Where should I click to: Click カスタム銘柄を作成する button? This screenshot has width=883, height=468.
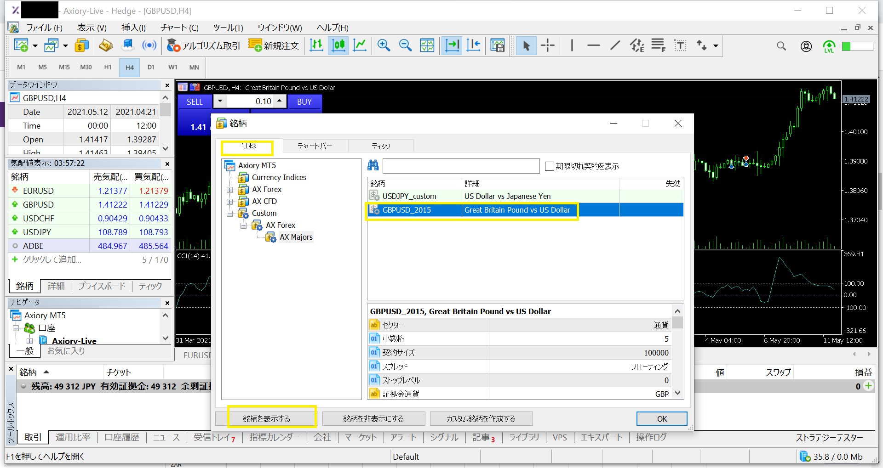(481, 418)
